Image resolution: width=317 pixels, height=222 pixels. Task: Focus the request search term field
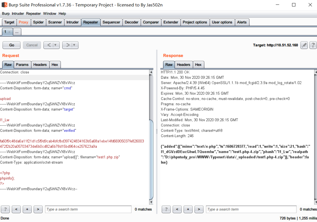click(88, 209)
